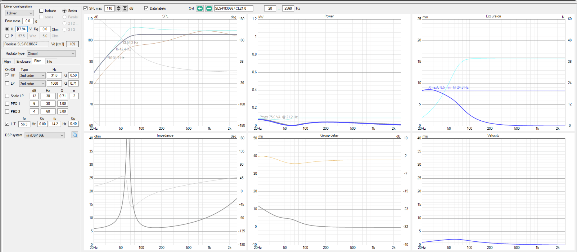Viewport: 577px width, 252px height.
Task: Disable the HP filter checkbox
Action: pos(7,75)
